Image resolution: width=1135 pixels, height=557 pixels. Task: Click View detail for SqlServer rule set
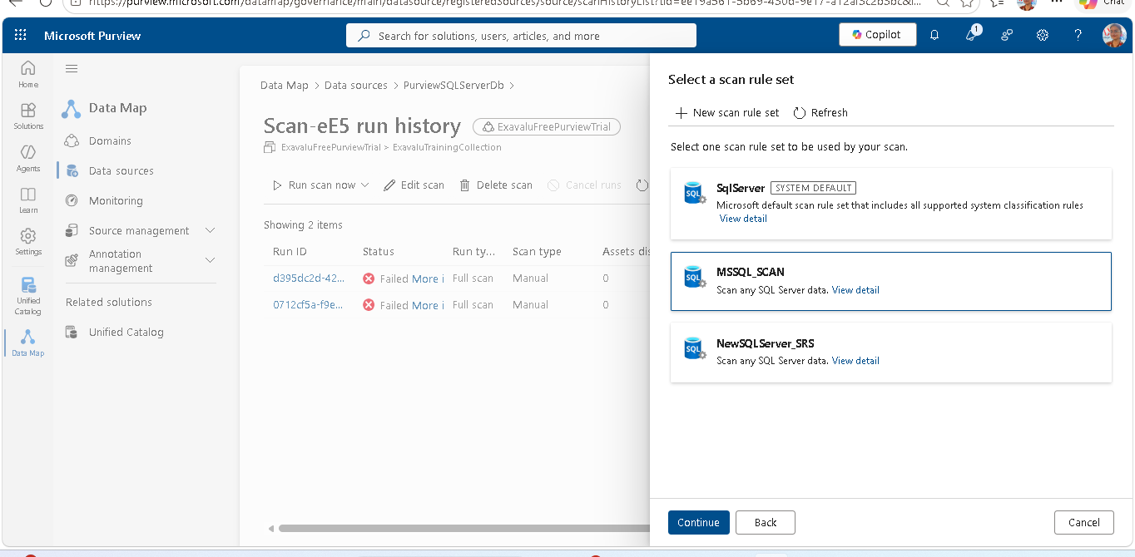tap(743, 219)
